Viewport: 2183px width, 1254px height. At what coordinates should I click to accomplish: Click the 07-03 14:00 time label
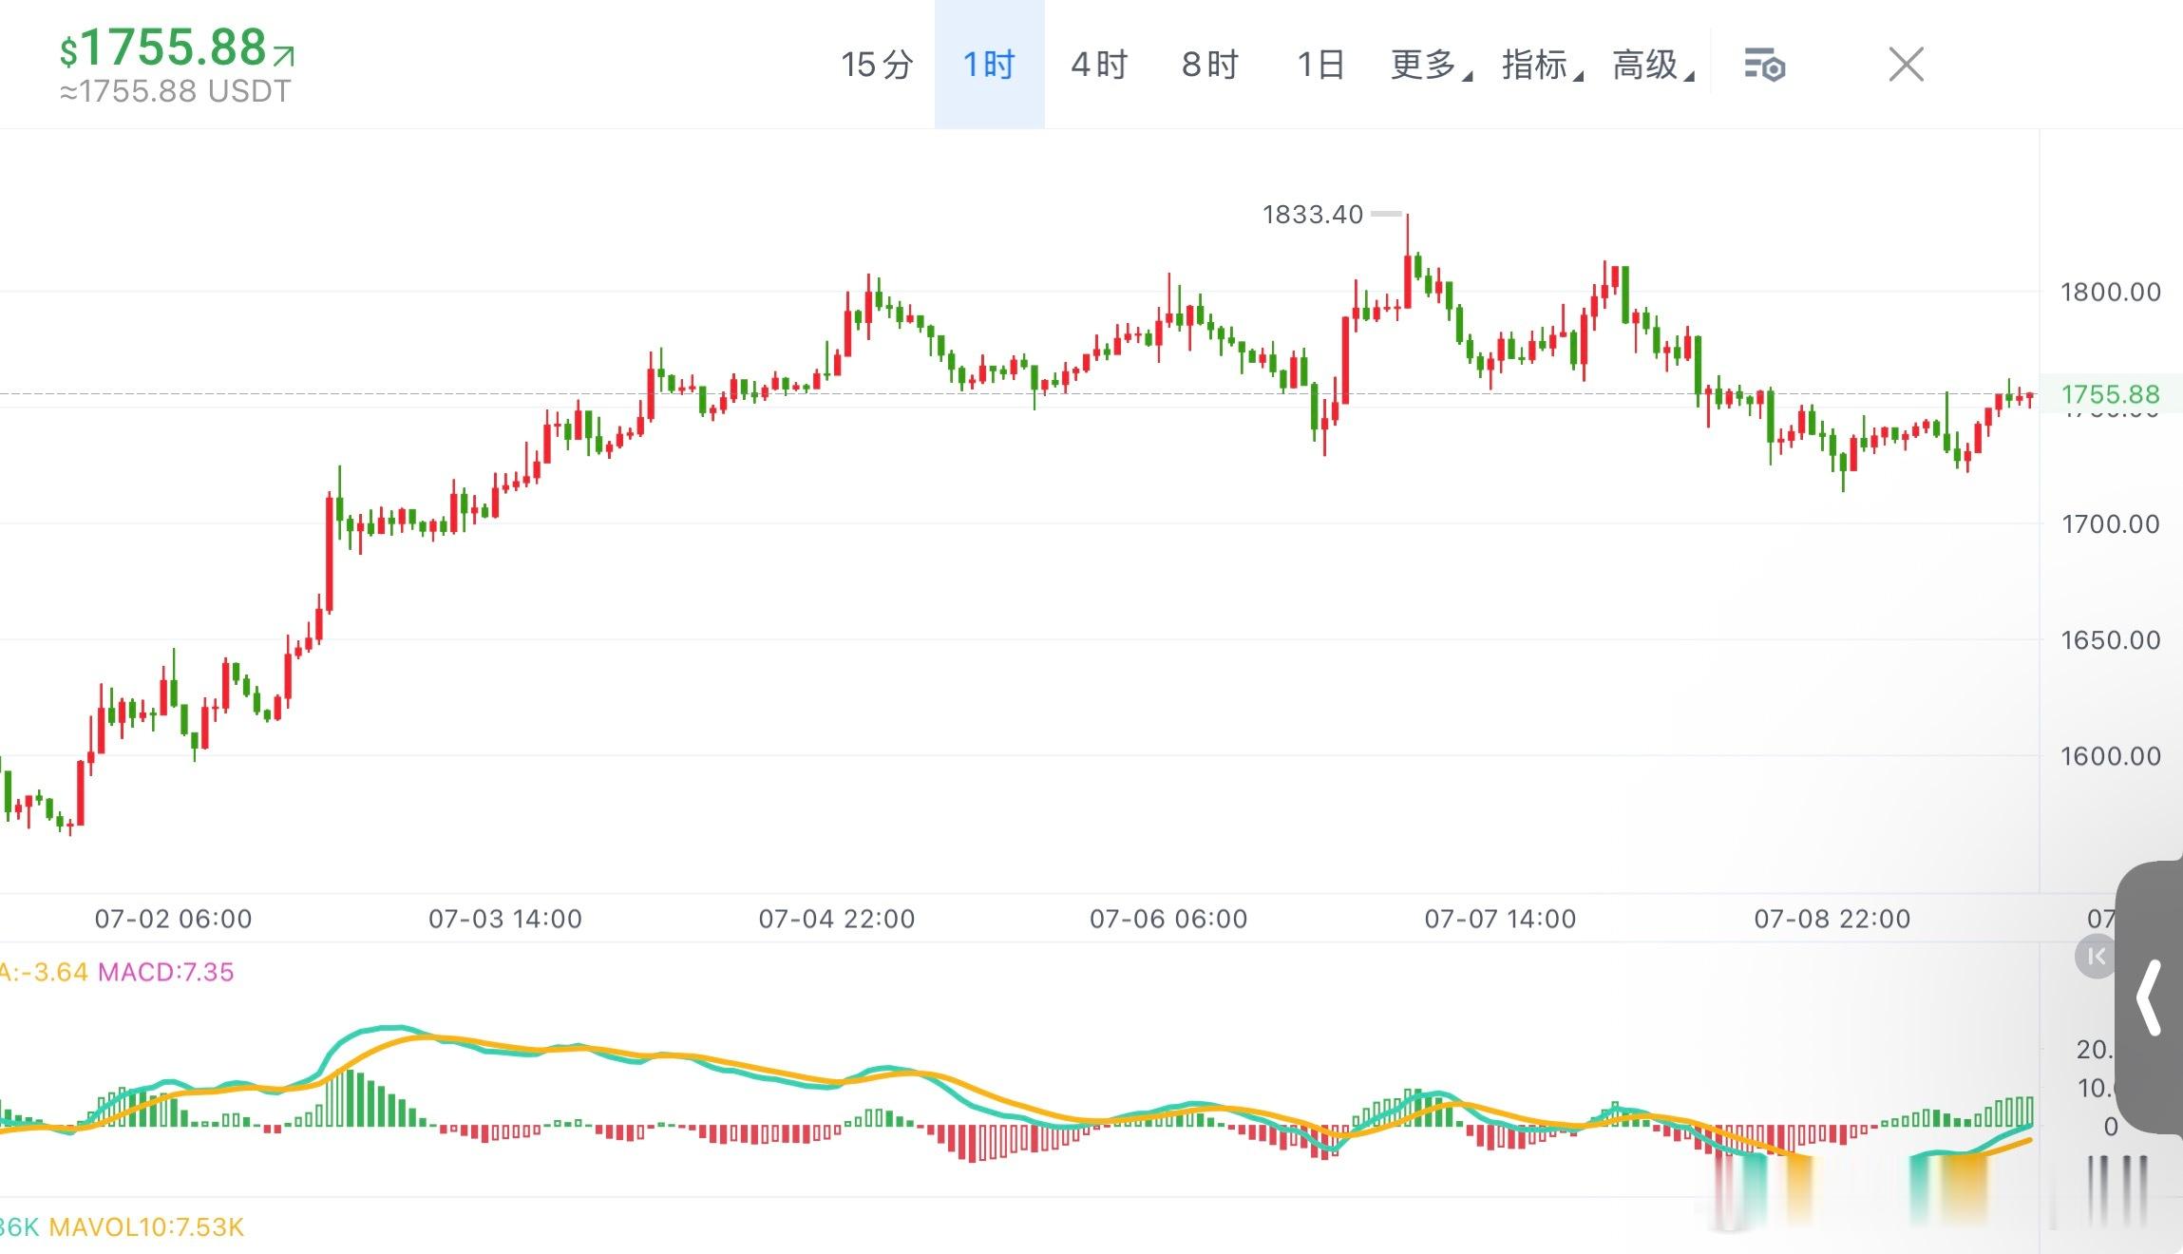coord(504,919)
